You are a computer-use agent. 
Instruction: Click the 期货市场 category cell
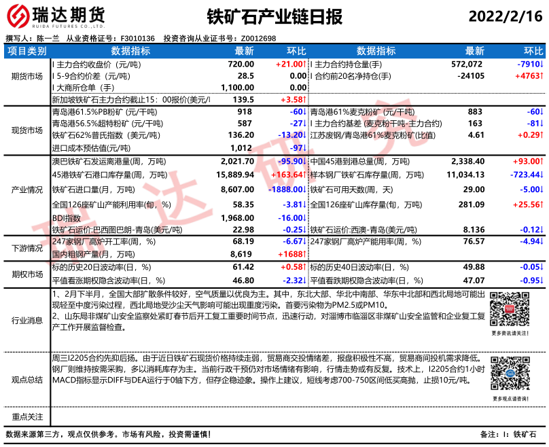coord(26,77)
